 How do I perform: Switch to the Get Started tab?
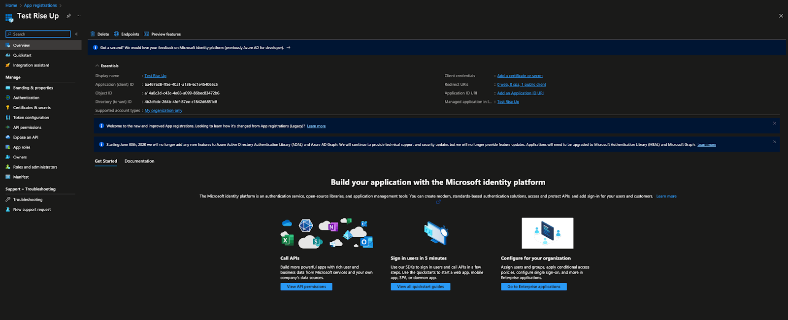[x=106, y=161]
